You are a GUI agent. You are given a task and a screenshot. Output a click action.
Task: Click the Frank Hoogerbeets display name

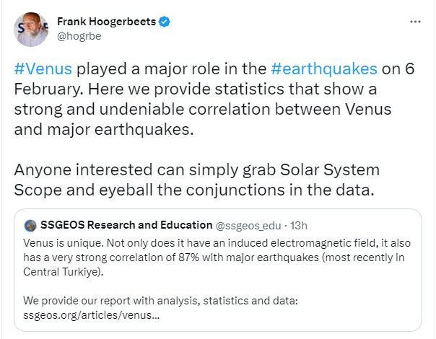pyautogui.click(x=105, y=22)
